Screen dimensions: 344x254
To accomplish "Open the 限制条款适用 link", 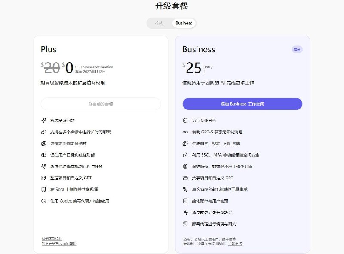I will coord(52,239).
